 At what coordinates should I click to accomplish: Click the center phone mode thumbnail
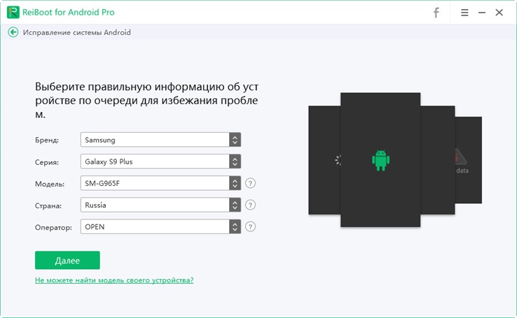tap(380, 160)
